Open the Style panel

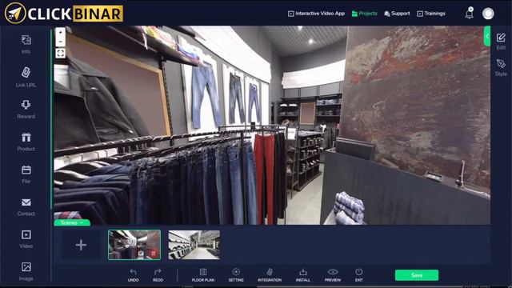pyautogui.click(x=501, y=67)
